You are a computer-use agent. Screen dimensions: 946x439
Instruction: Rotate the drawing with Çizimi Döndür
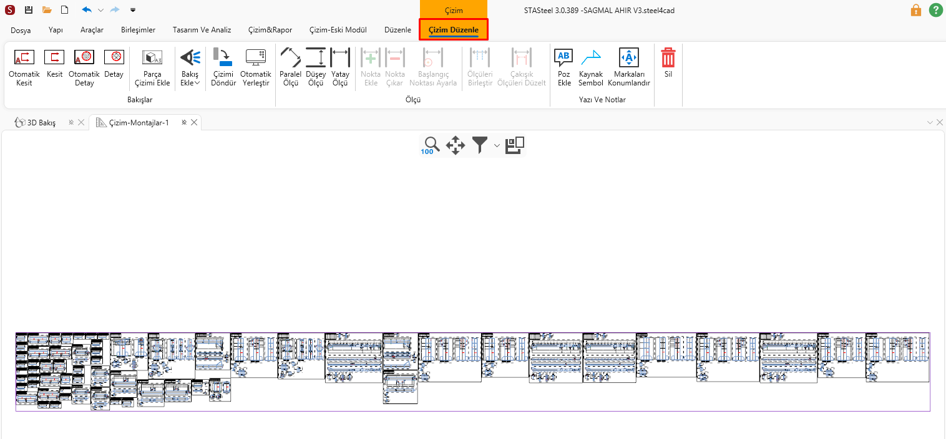coord(223,67)
